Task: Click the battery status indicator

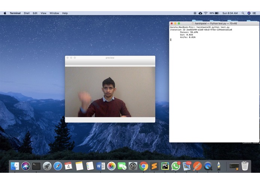Action: click(x=214, y=13)
